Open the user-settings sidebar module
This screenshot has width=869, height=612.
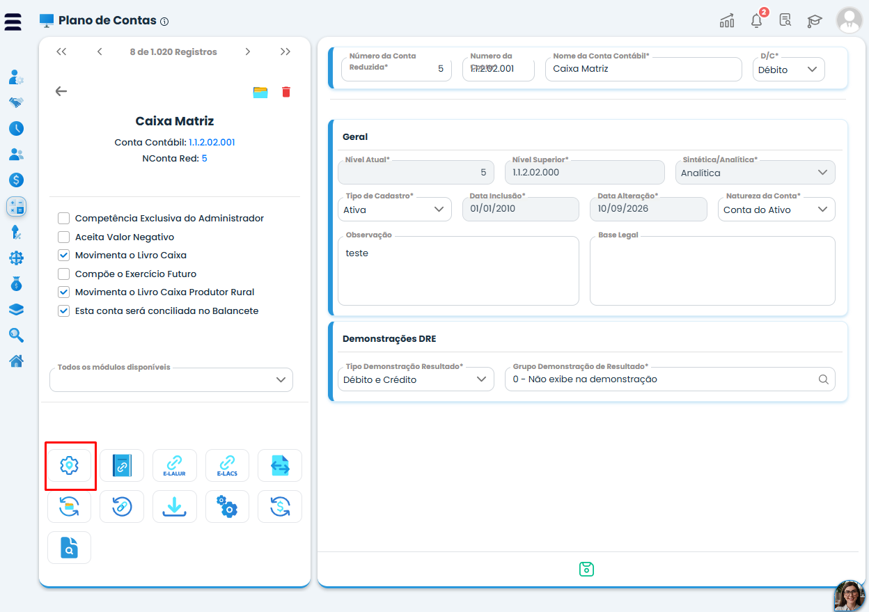point(17,77)
